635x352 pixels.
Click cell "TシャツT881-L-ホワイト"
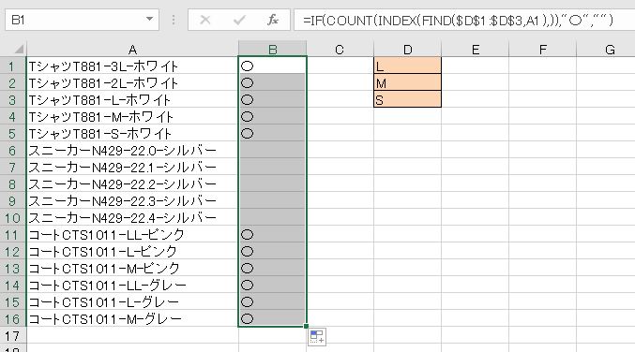[x=132, y=99]
